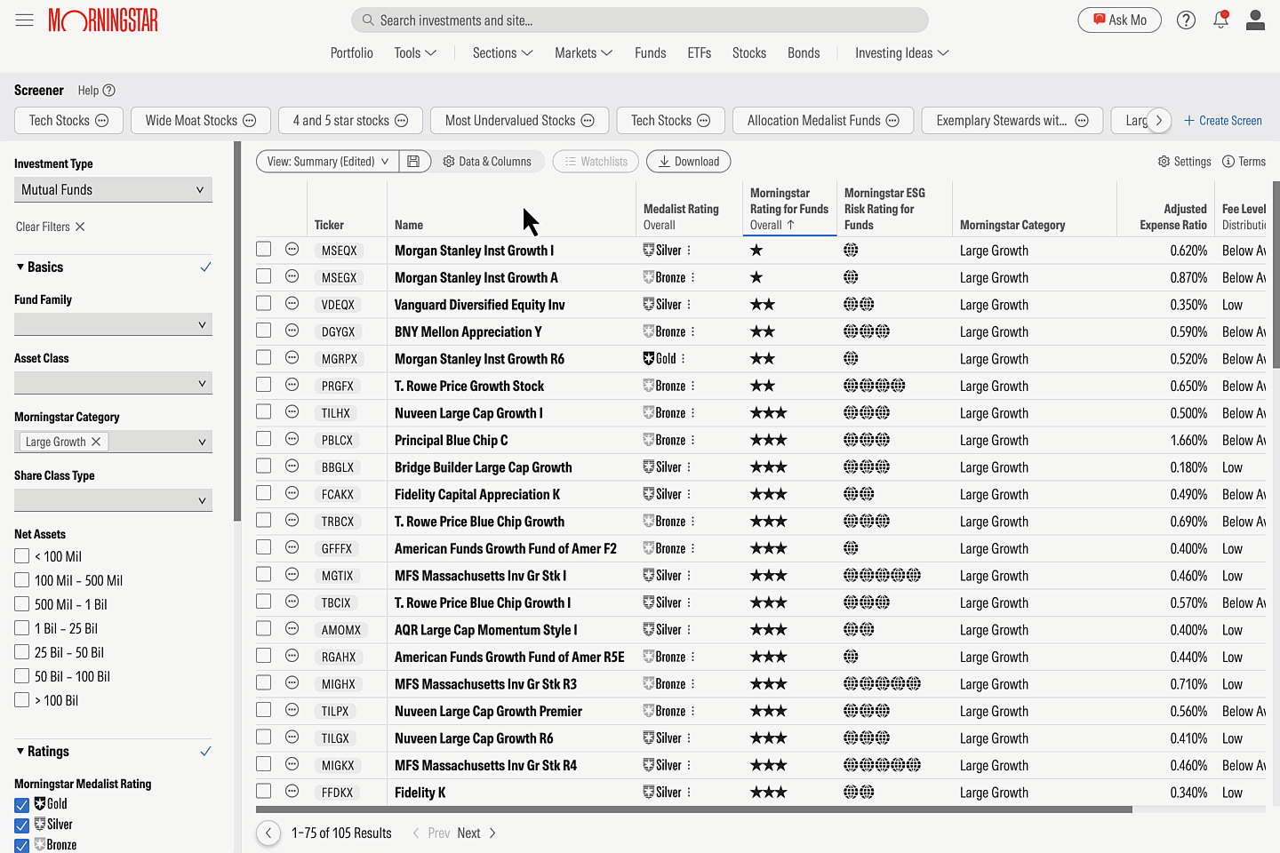Screen dimensions: 1280x853
Task: Select checkbox for FCAKX row
Action: pyautogui.click(x=263, y=493)
